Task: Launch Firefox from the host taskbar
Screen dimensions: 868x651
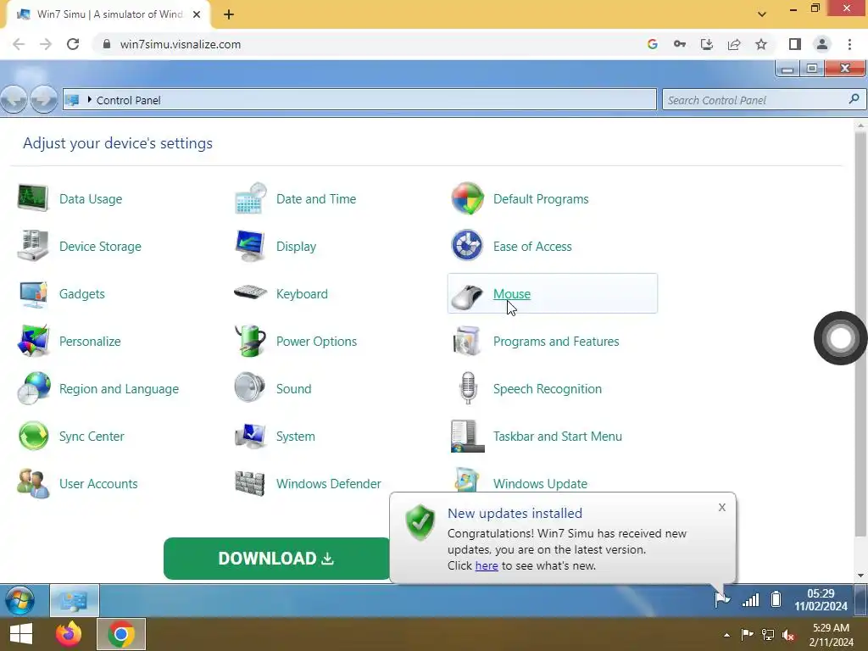Action: 69,634
